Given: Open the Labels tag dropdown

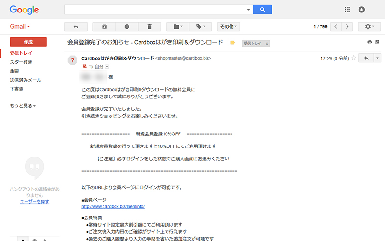Looking at the screenshot, I should click(200, 27).
